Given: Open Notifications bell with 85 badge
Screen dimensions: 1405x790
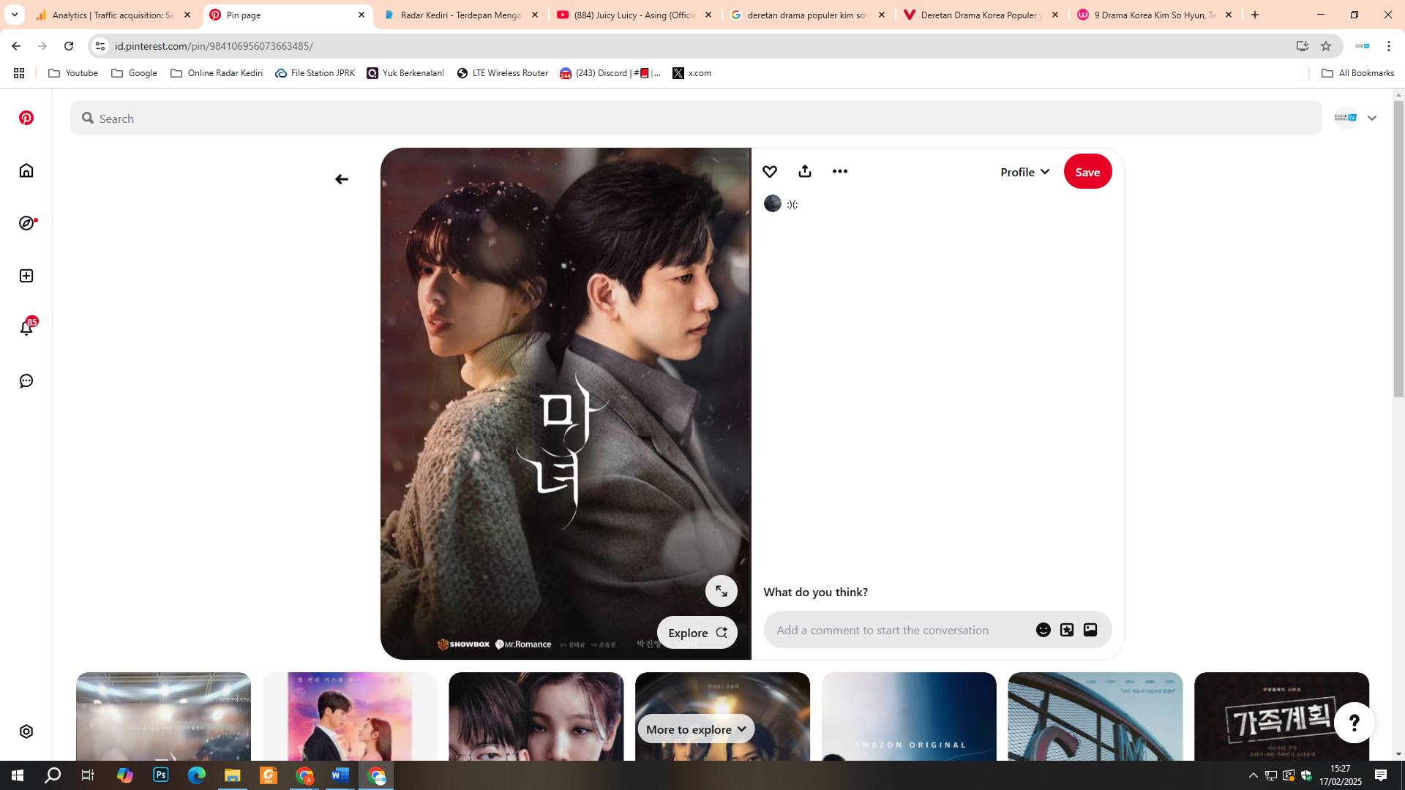Looking at the screenshot, I should 27,327.
